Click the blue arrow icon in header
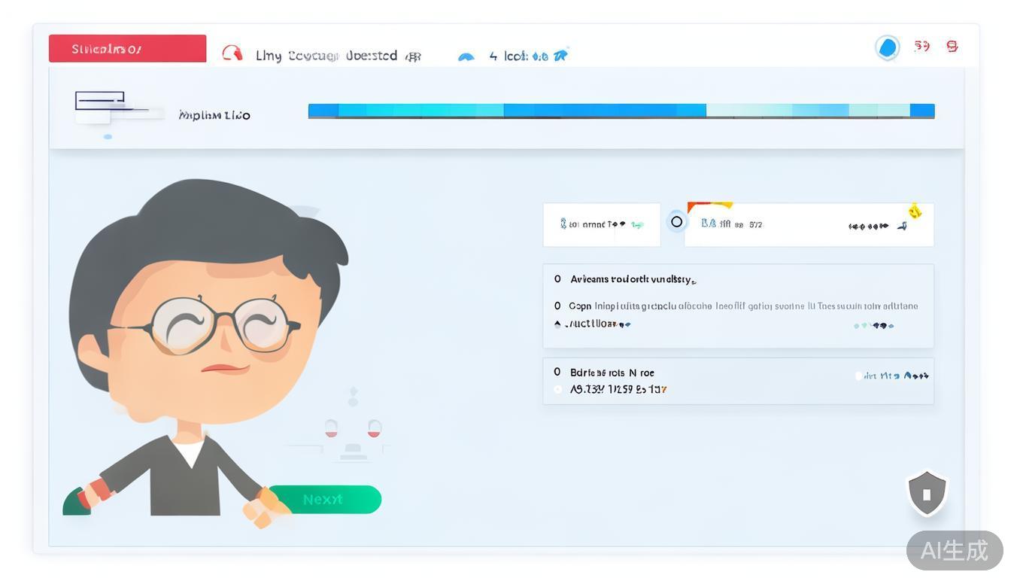The image size is (1011, 578). pos(560,55)
